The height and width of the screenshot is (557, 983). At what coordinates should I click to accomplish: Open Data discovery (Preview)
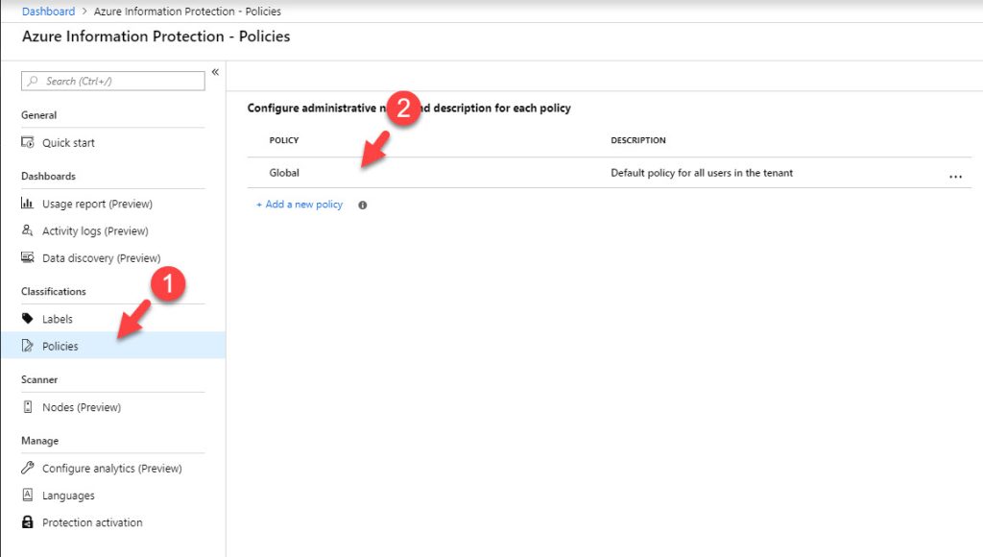coord(97,257)
